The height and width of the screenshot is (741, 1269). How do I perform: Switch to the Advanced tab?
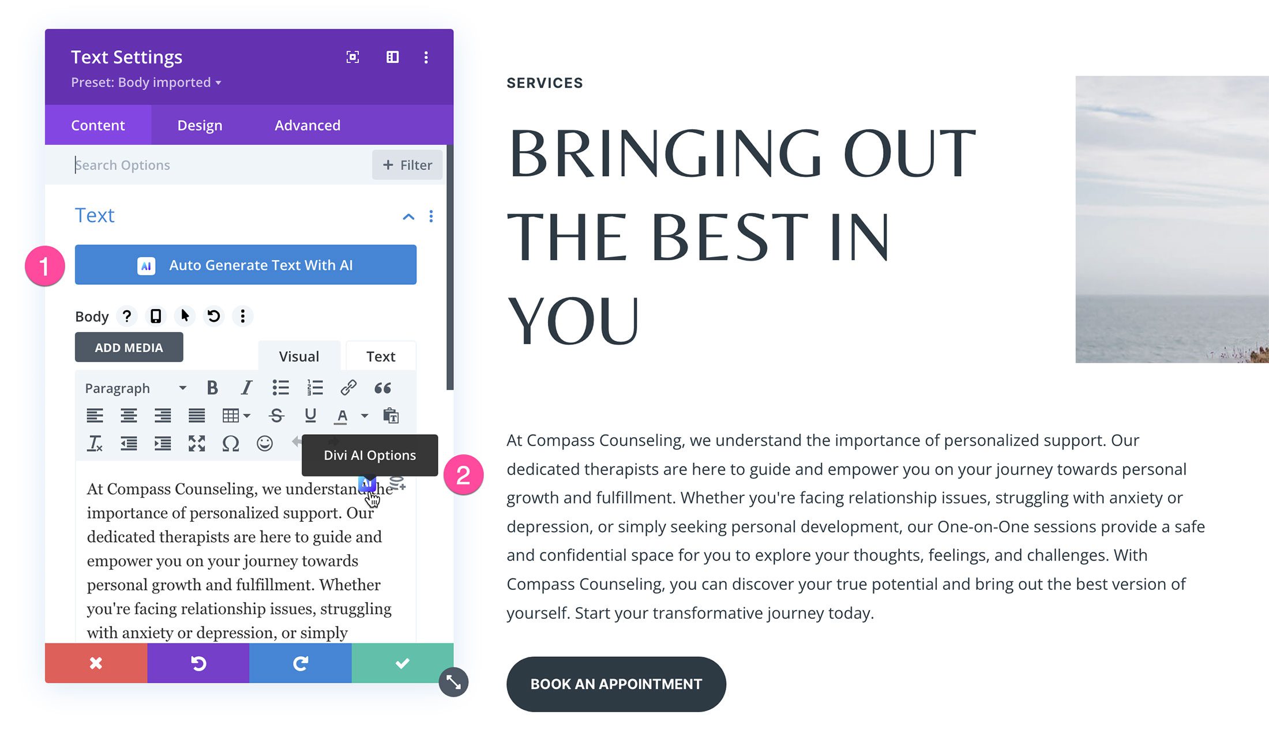click(306, 125)
